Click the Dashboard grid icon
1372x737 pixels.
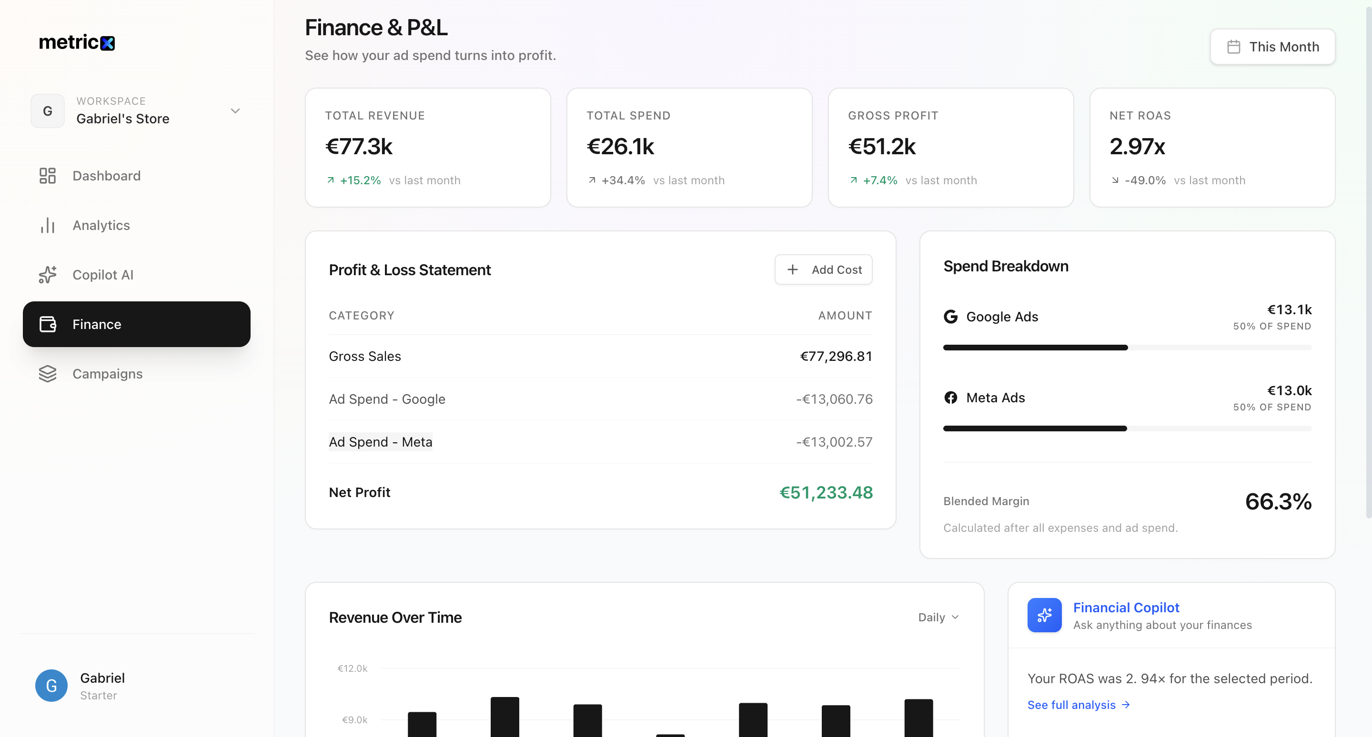point(48,176)
